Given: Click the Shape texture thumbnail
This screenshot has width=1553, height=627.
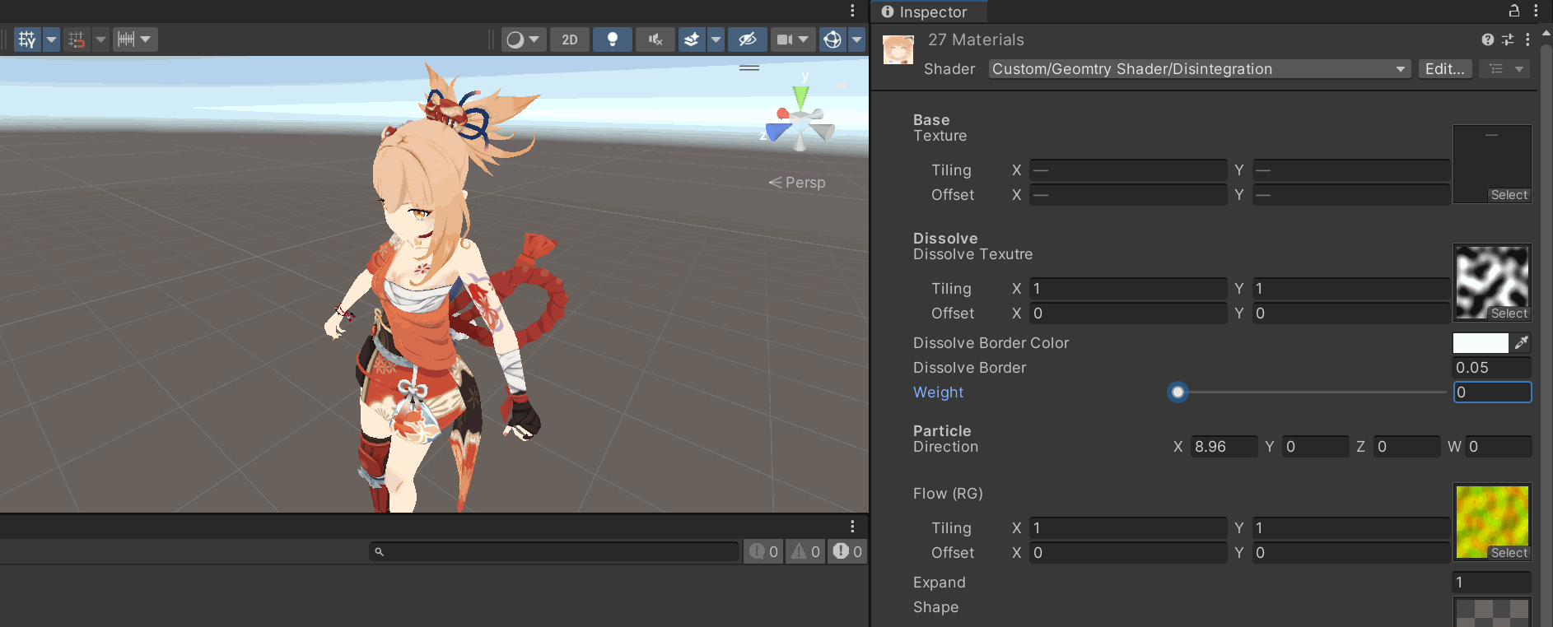Looking at the screenshot, I should coord(1492,612).
